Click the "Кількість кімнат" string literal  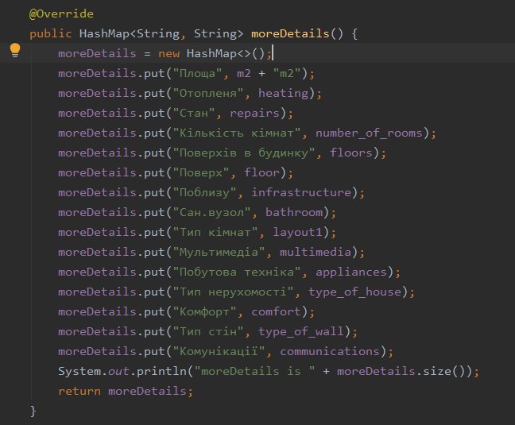tap(237, 133)
